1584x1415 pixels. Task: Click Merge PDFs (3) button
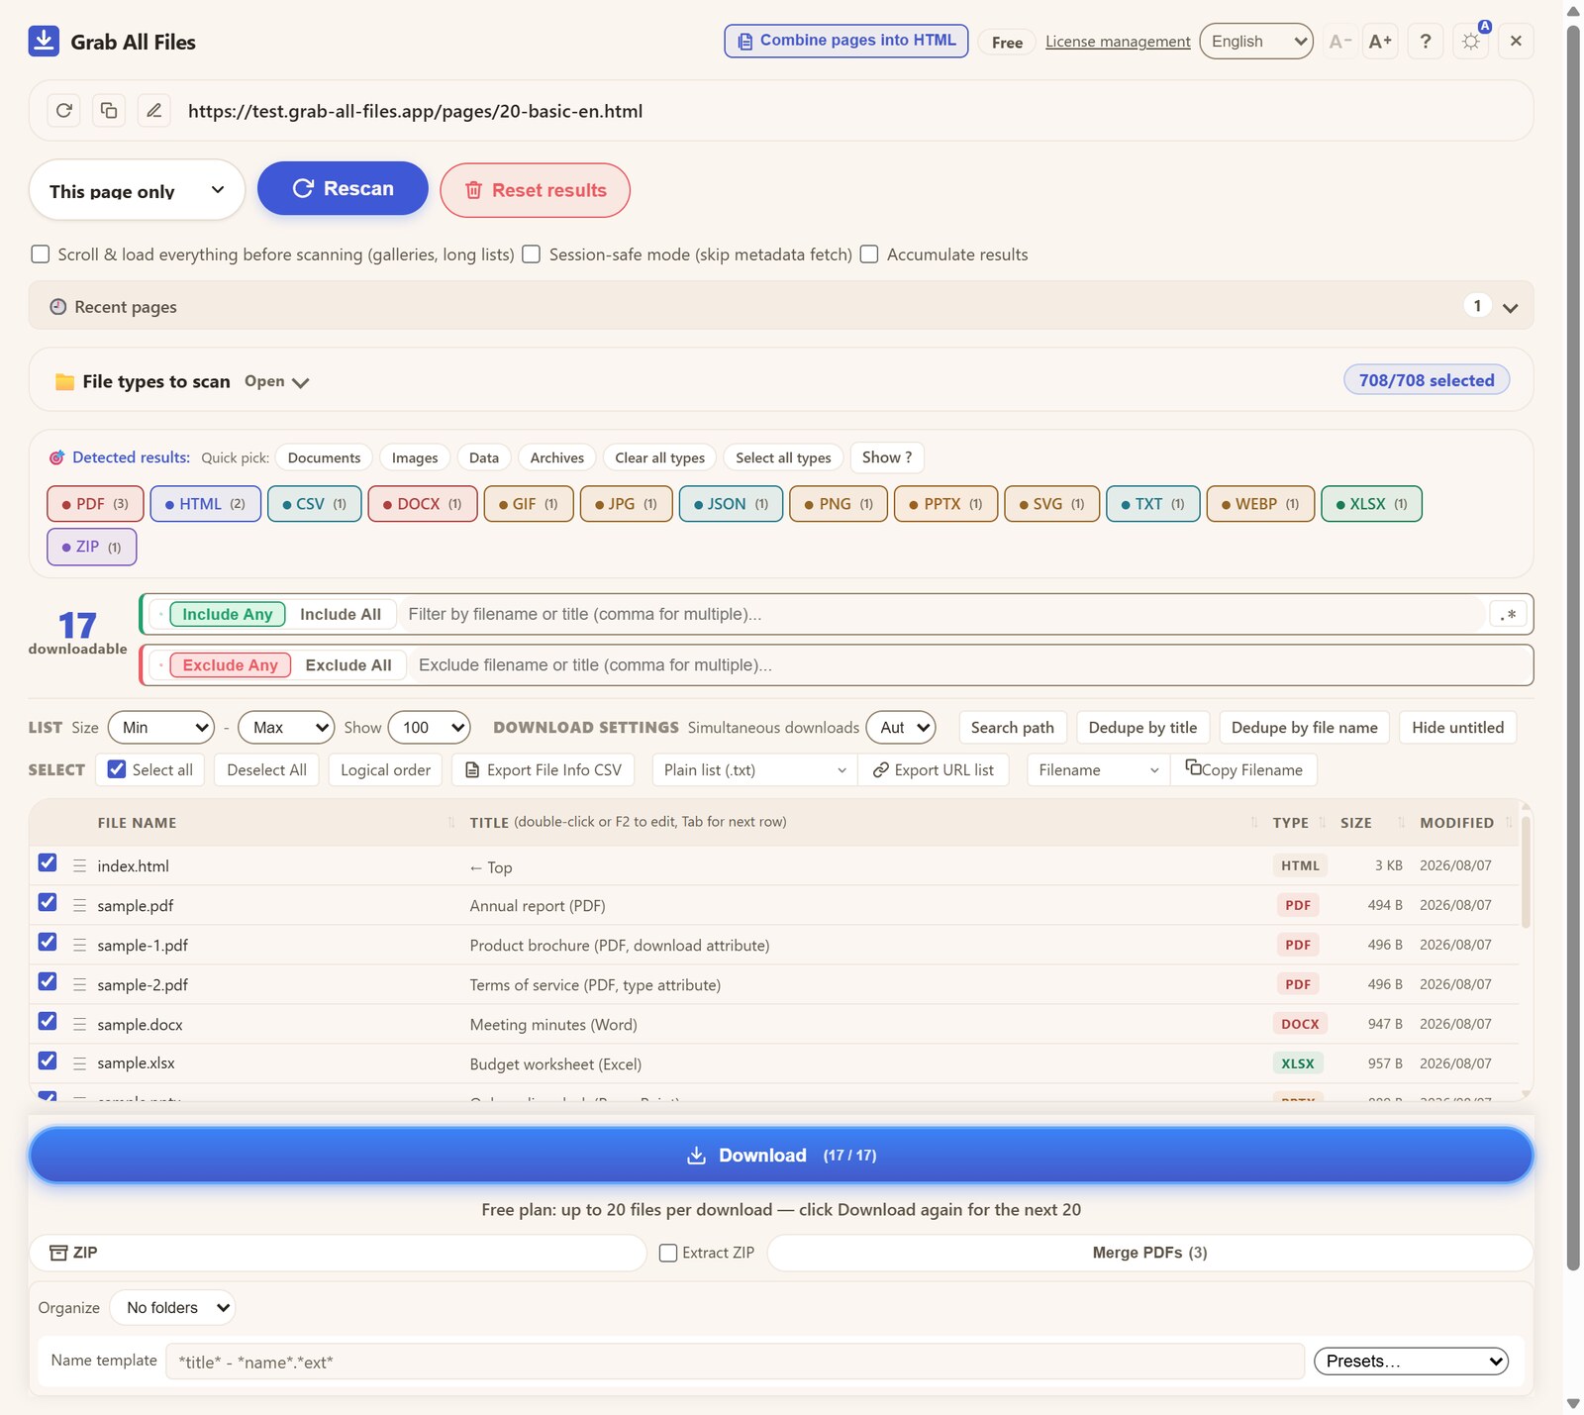click(1149, 1253)
